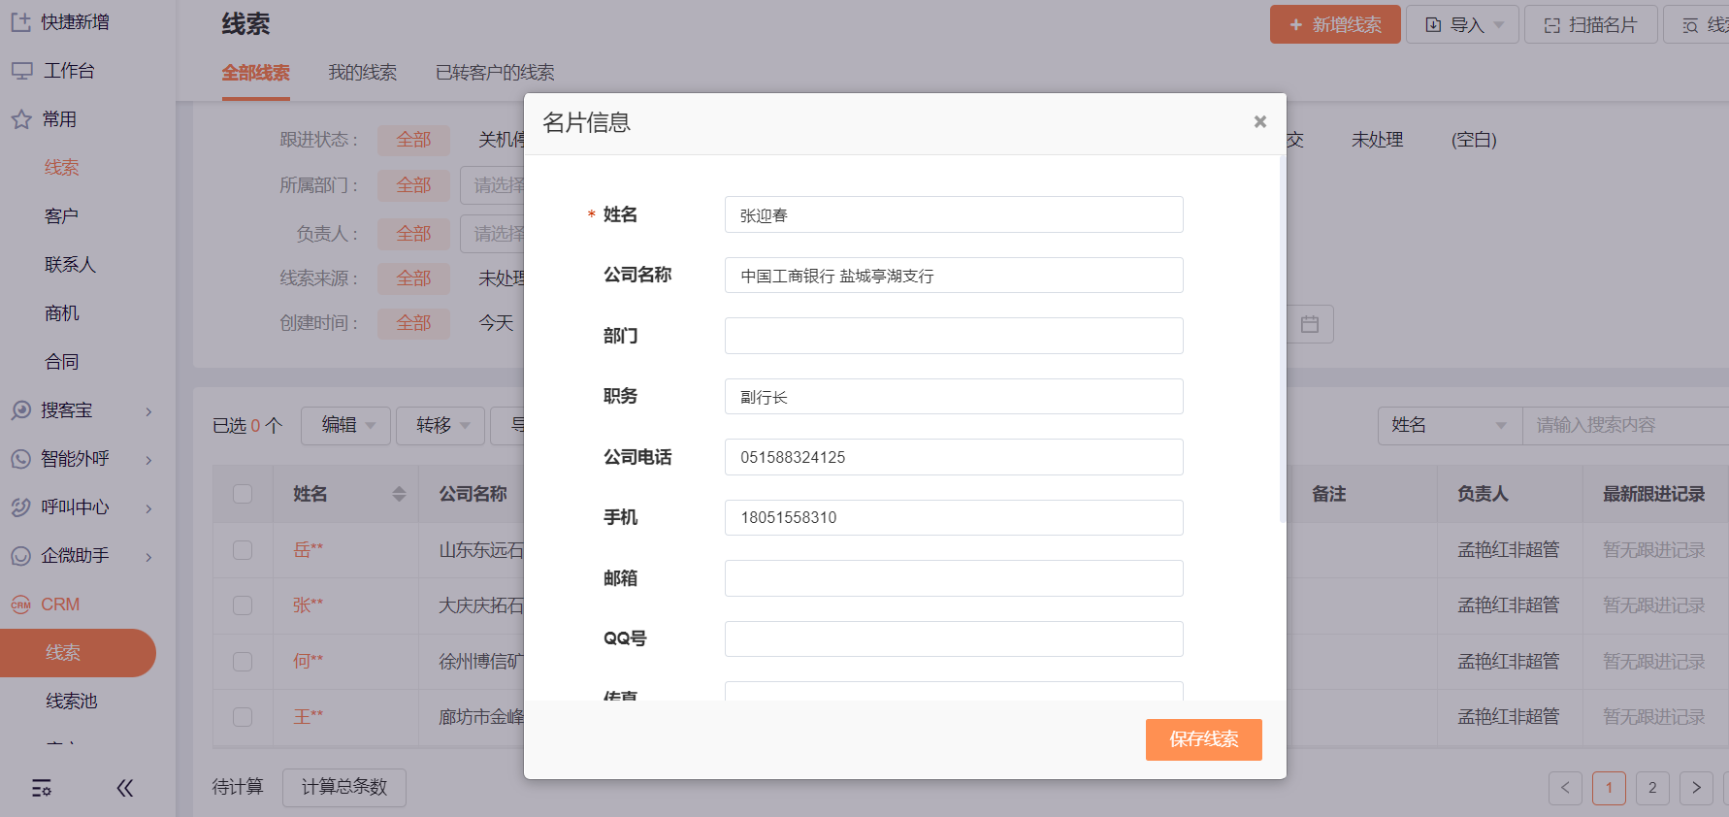Click the dialog vertical scrollbar
This screenshot has height=817, width=1729.
[1283, 340]
